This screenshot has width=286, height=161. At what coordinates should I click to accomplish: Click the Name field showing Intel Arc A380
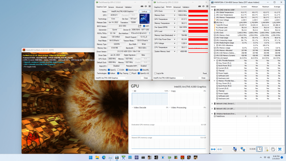[122, 11]
